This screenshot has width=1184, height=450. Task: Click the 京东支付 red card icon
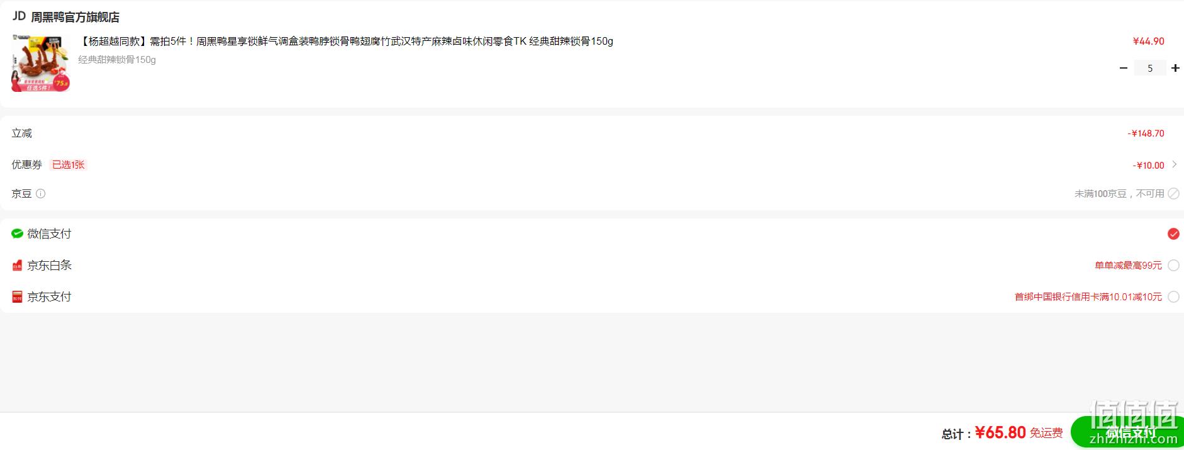click(x=17, y=296)
